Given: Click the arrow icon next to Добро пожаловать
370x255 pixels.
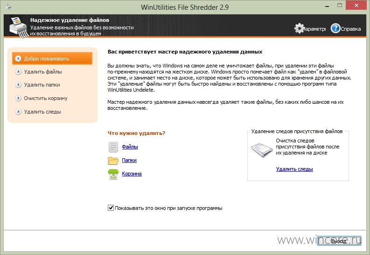Looking at the screenshot, I should click(x=18, y=58).
